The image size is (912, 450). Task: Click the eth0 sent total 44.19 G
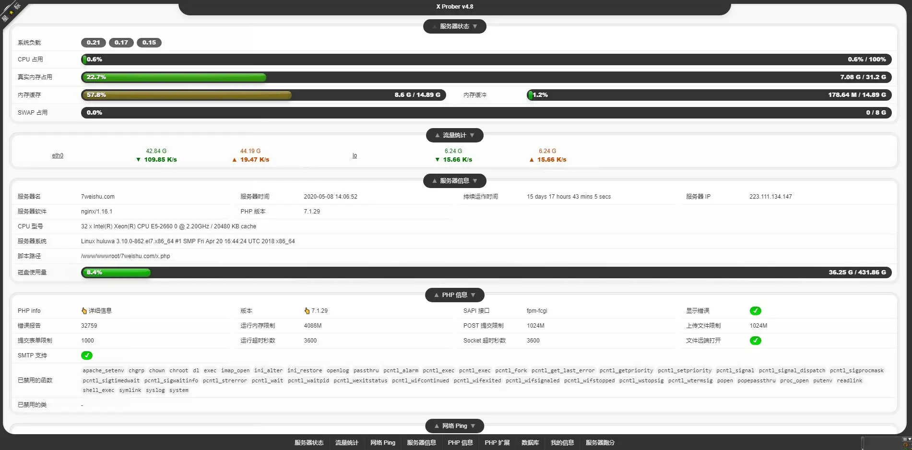pyautogui.click(x=250, y=151)
